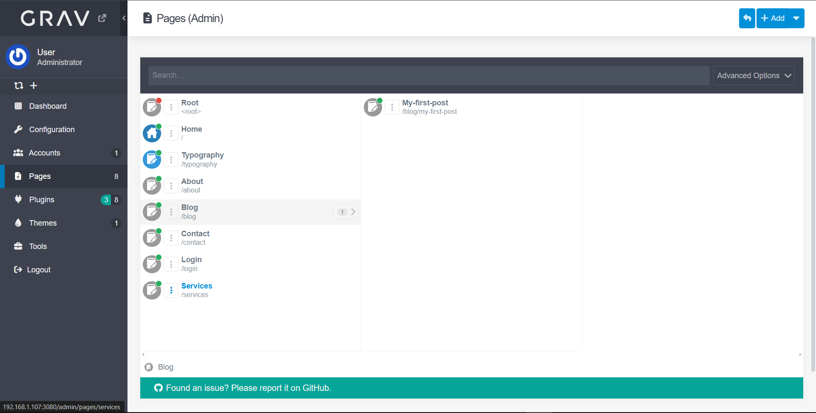
Task: Go to Configuration in the sidebar
Action: click(51, 130)
